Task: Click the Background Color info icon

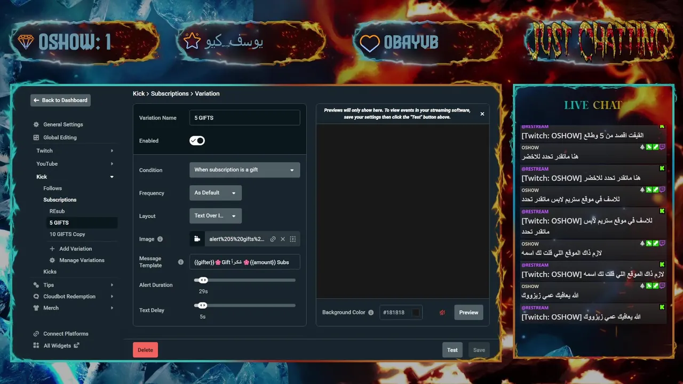Action: pyautogui.click(x=371, y=313)
